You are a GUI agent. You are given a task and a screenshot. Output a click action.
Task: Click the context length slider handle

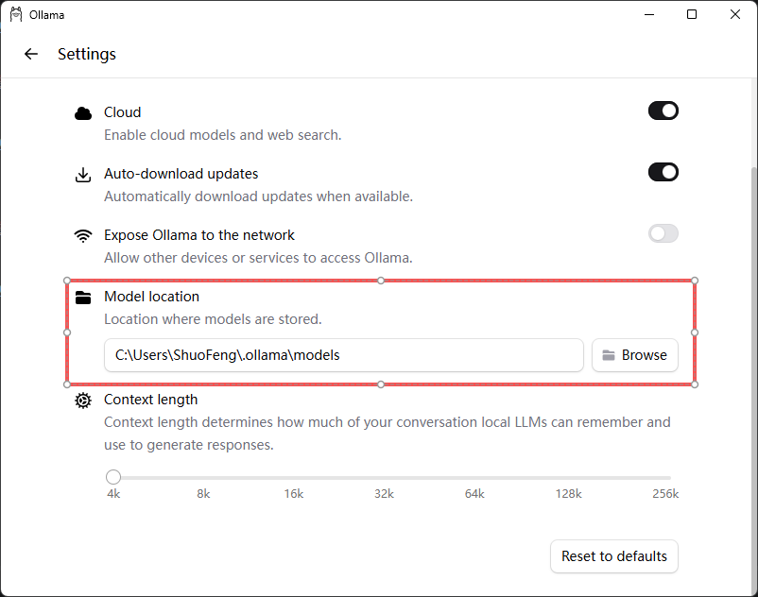[x=113, y=477]
